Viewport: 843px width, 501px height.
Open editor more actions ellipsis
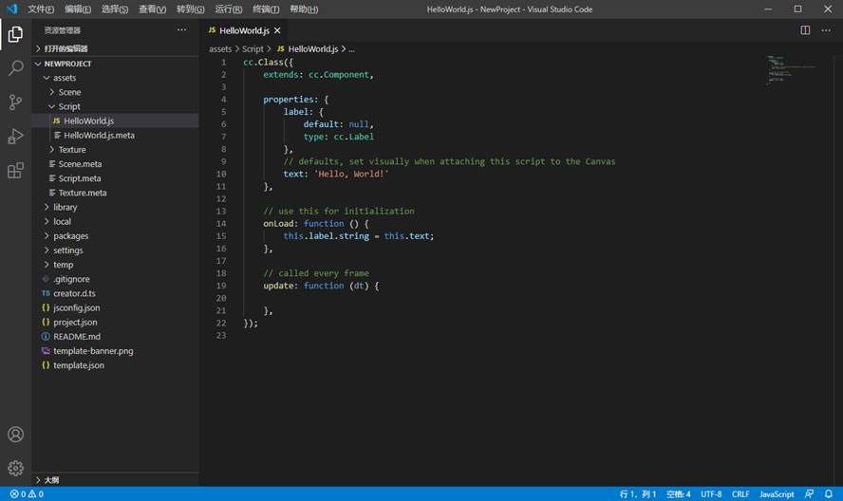point(826,30)
